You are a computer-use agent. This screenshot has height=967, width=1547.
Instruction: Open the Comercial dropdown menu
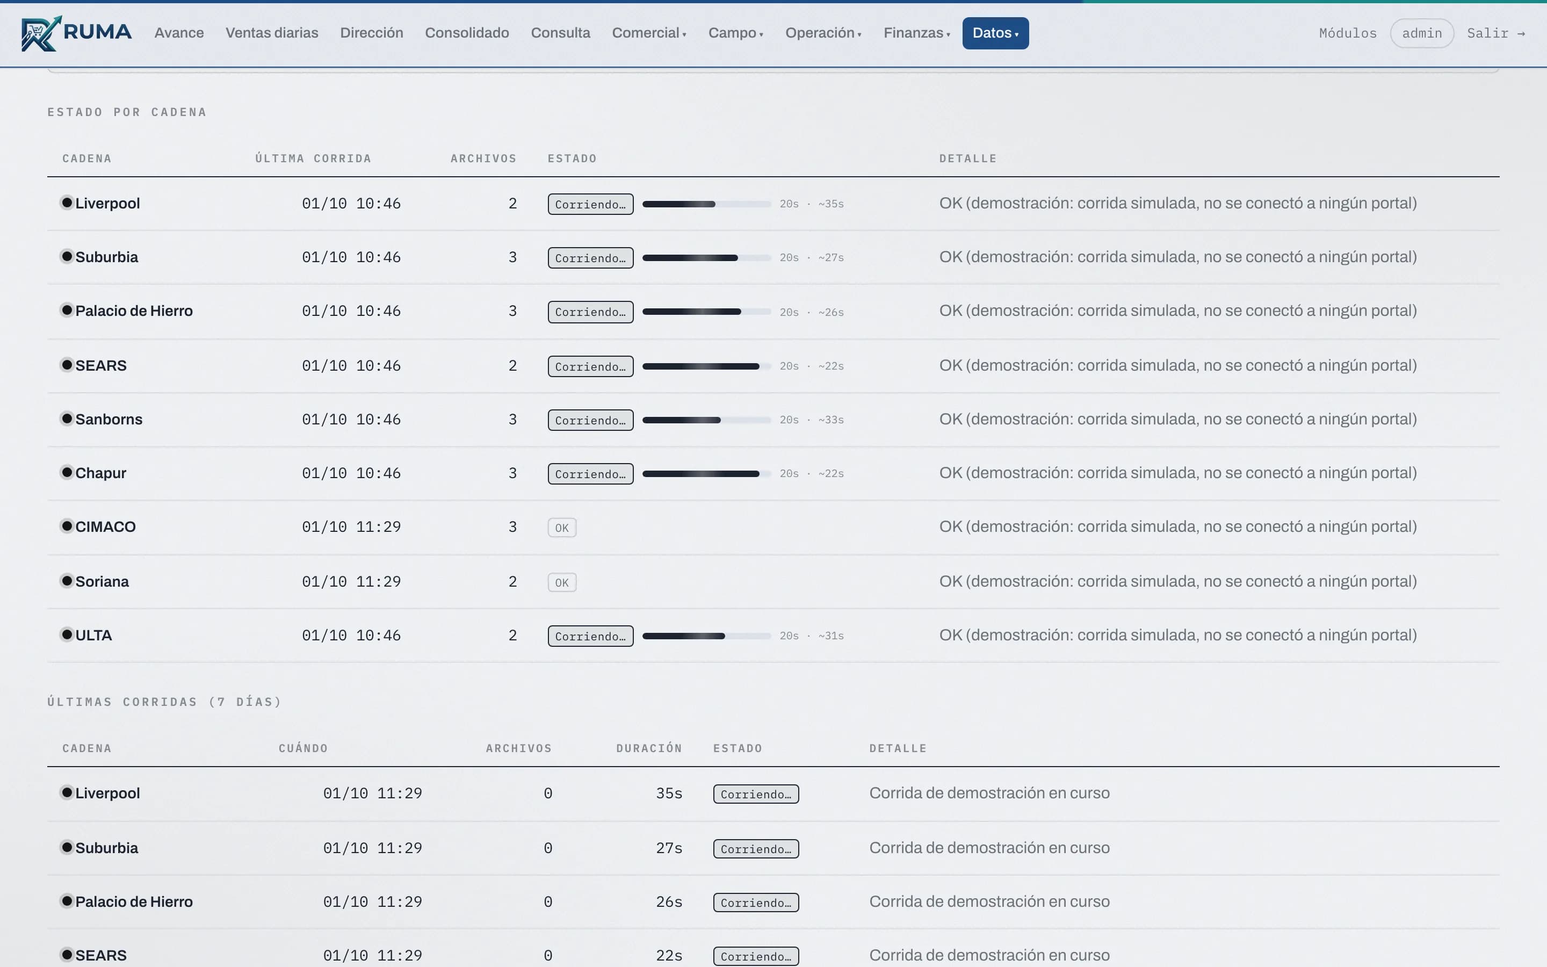pyautogui.click(x=649, y=33)
